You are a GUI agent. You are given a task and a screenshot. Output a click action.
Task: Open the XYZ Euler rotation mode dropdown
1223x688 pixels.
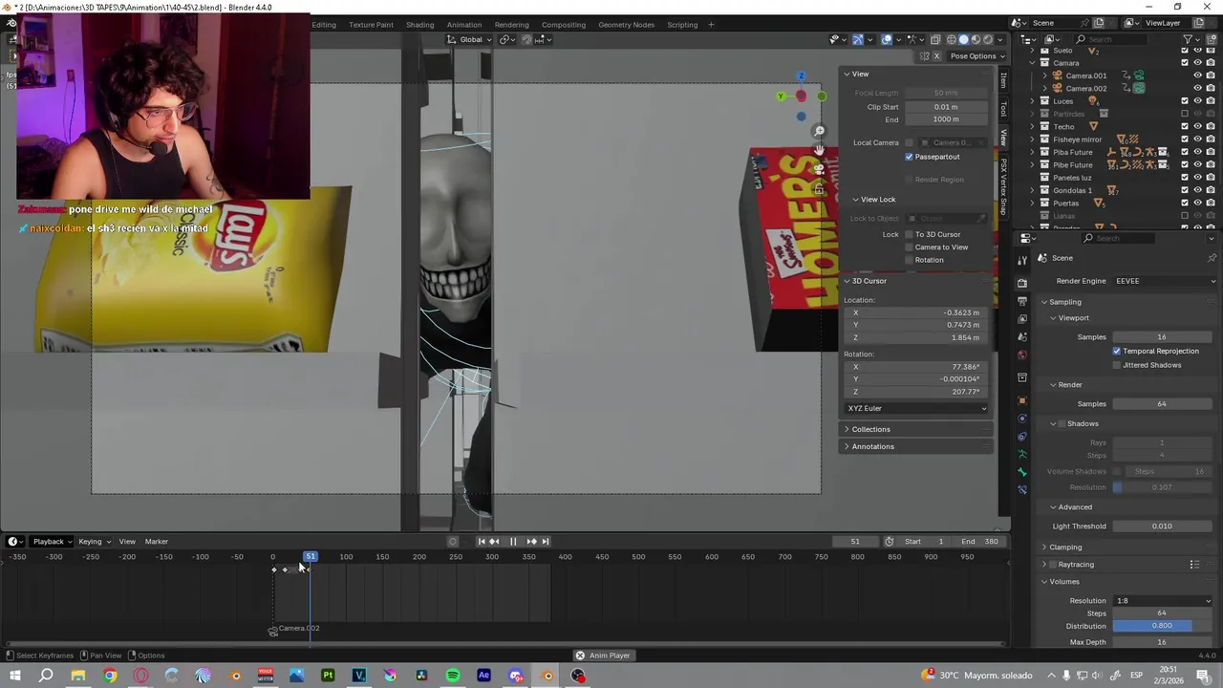(916, 408)
